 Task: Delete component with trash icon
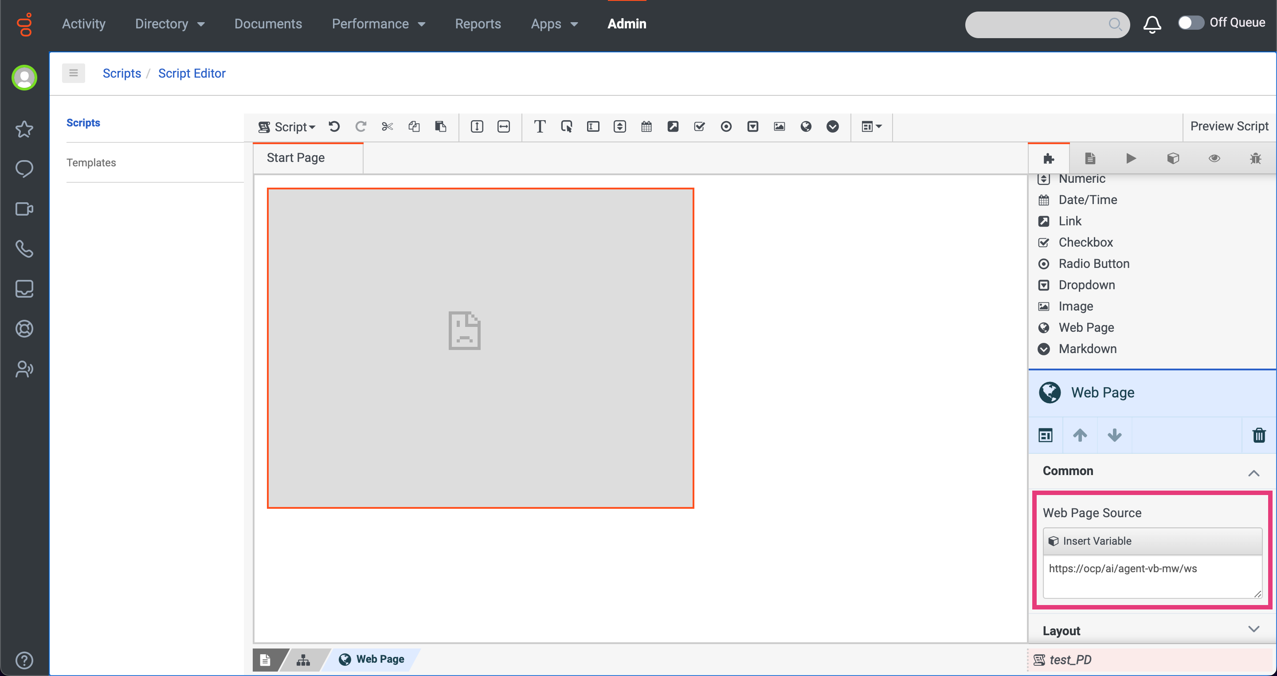click(1259, 435)
